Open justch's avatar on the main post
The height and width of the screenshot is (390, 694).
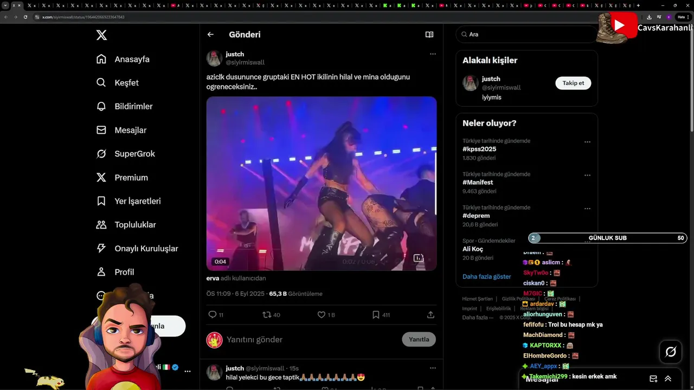(x=214, y=58)
